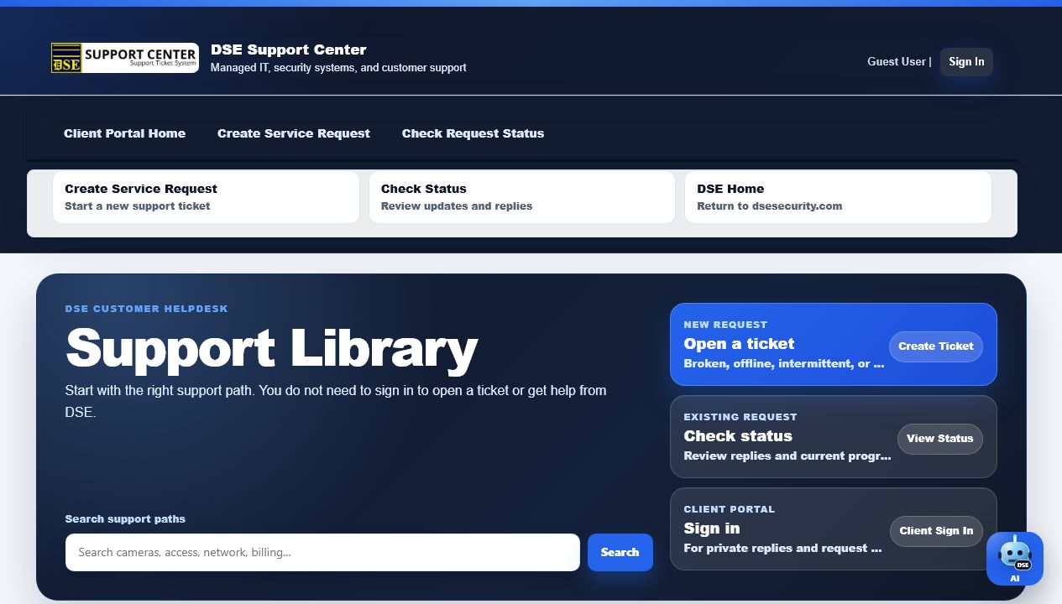Click the Create Ticket button
Screen dimensions: 1062x604
coord(935,346)
